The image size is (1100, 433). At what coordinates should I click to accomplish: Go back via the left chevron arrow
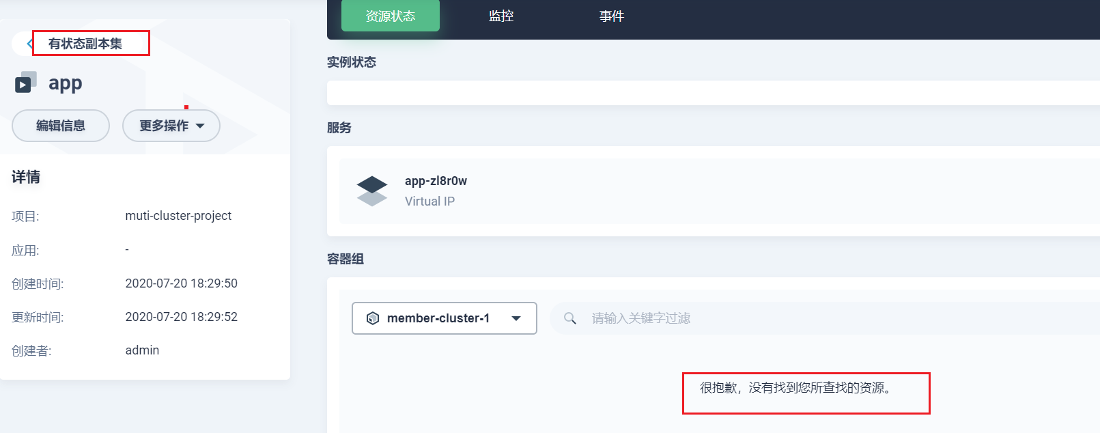click(29, 44)
